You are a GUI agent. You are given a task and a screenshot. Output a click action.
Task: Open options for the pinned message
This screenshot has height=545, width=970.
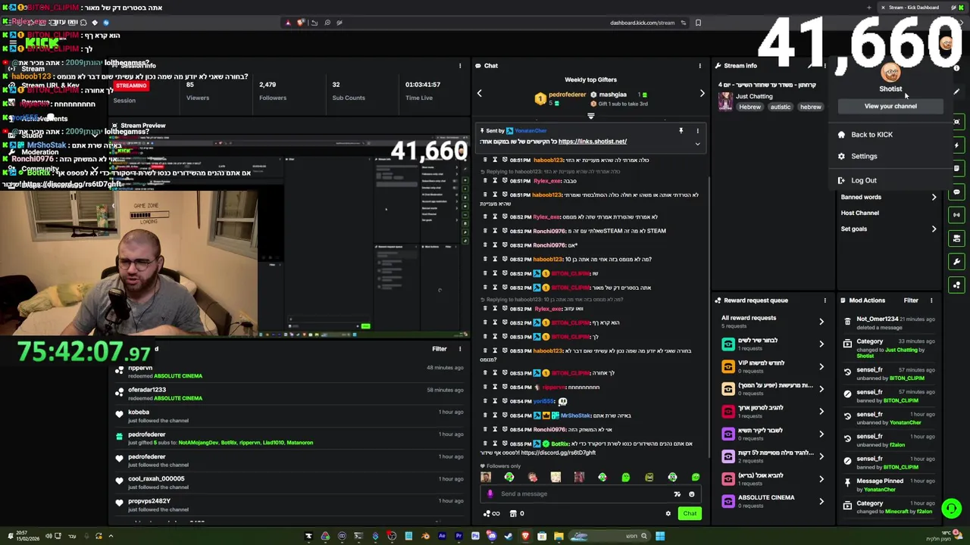697,131
